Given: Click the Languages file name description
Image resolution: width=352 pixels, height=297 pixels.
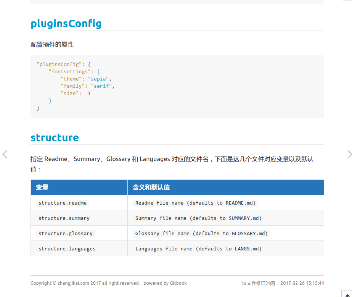Looking at the screenshot, I should [198, 249].
